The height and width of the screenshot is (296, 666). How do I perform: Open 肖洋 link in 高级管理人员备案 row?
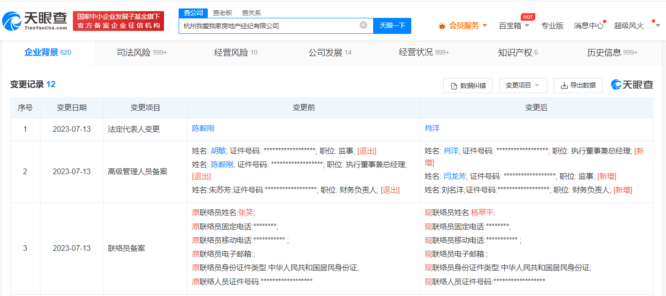coord(451,151)
